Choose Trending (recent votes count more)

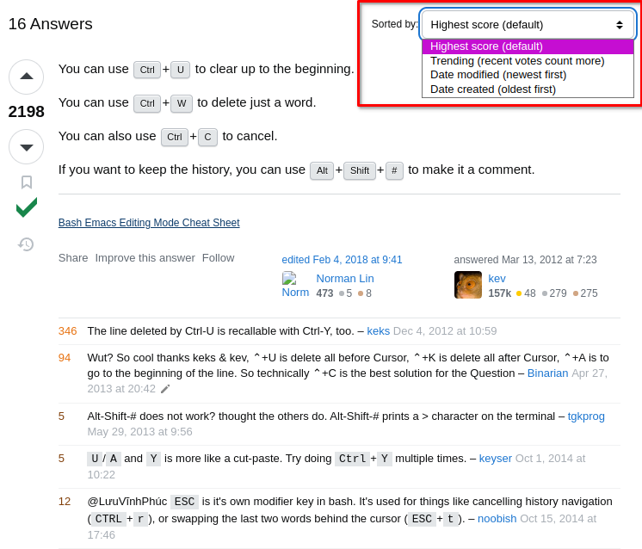point(517,61)
